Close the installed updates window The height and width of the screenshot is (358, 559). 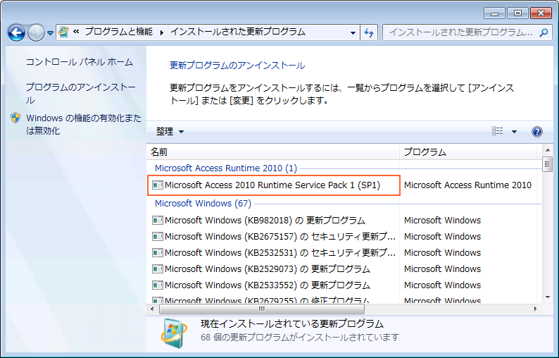pyautogui.click(x=541, y=13)
